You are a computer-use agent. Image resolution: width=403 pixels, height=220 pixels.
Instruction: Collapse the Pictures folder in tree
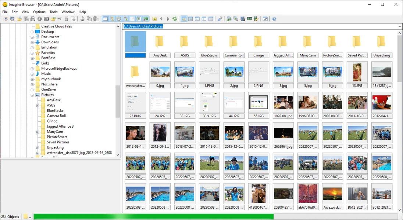pyautogui.click(x=32, y=95)
